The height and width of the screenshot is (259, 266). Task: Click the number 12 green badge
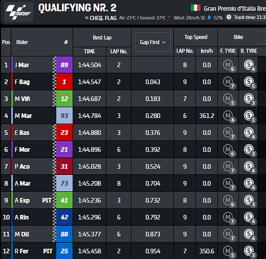coord(64,99)
